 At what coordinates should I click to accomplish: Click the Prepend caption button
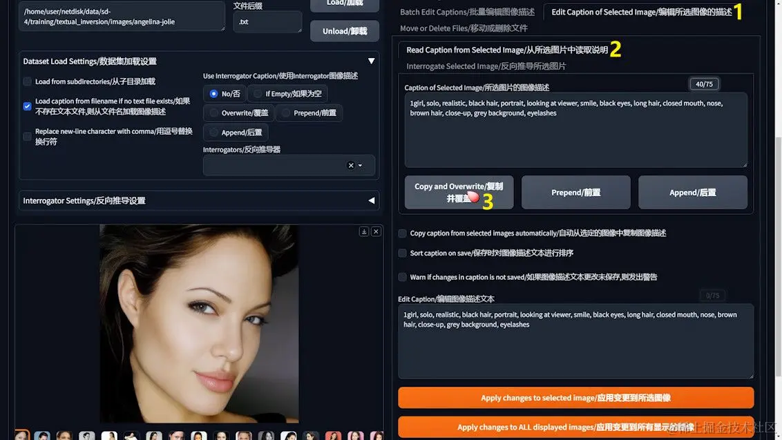575,192
